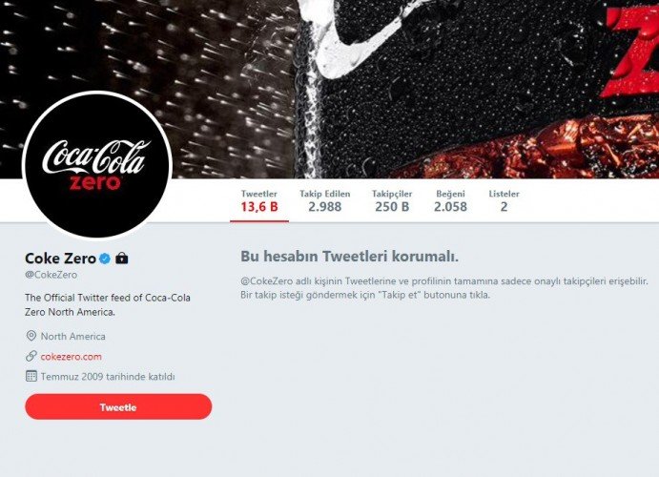
Task: Open the Takip Edilen tab
Action: tap(325, 201)
